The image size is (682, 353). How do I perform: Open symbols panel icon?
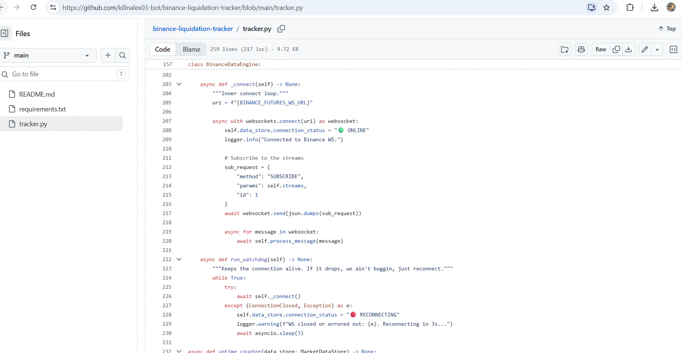tap(674, 49)
